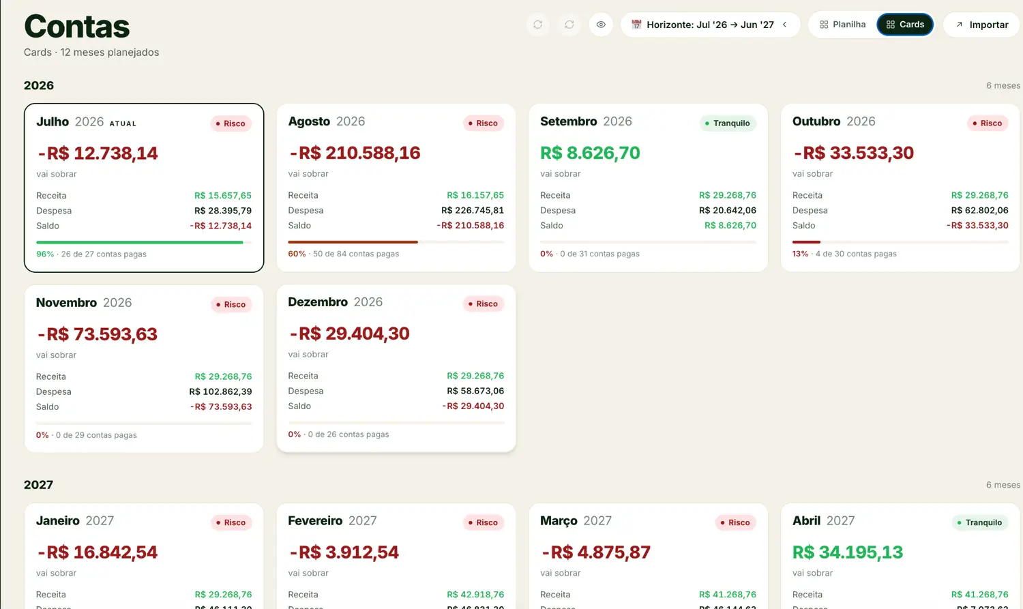The width and height of the screenshot is (1023, 609).
Task: Click the green 96% progress bar in Julho
Action: tap(140, 242)
